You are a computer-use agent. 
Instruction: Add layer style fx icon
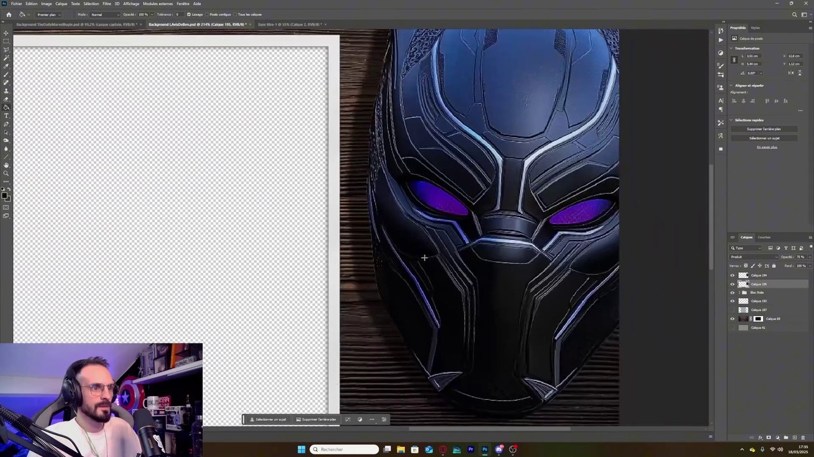(x=761, y=437)
